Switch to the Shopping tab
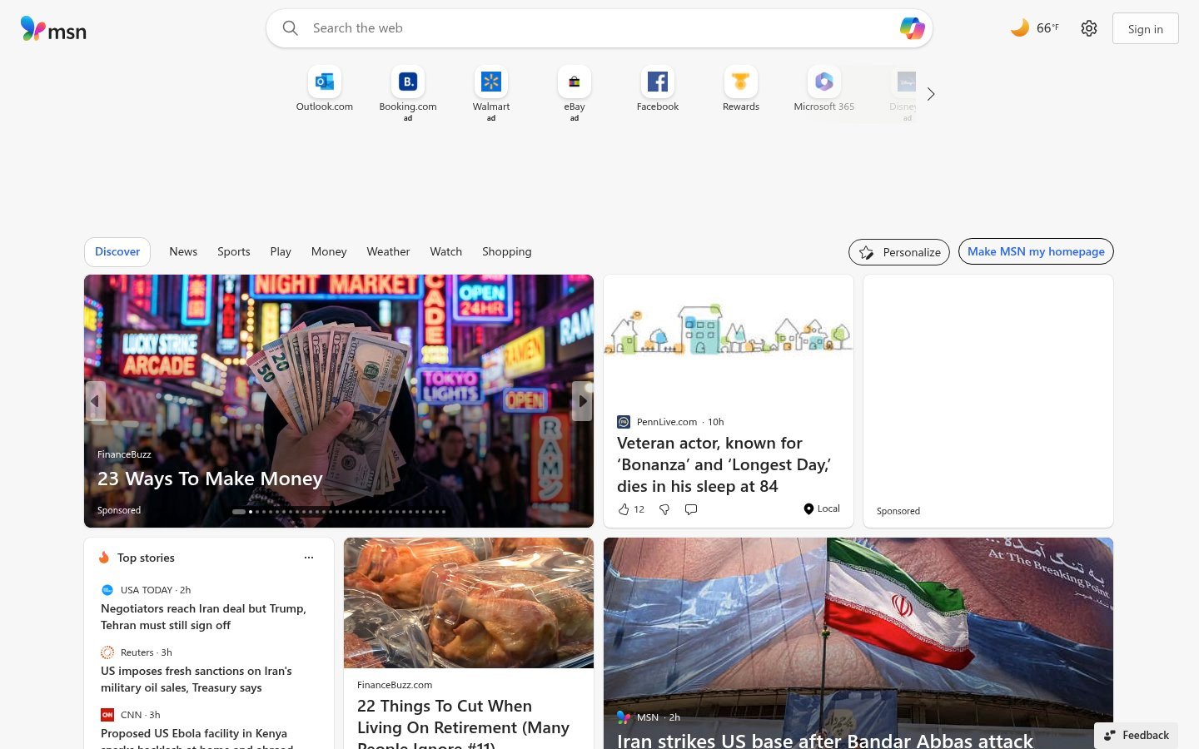 point(507,251)
